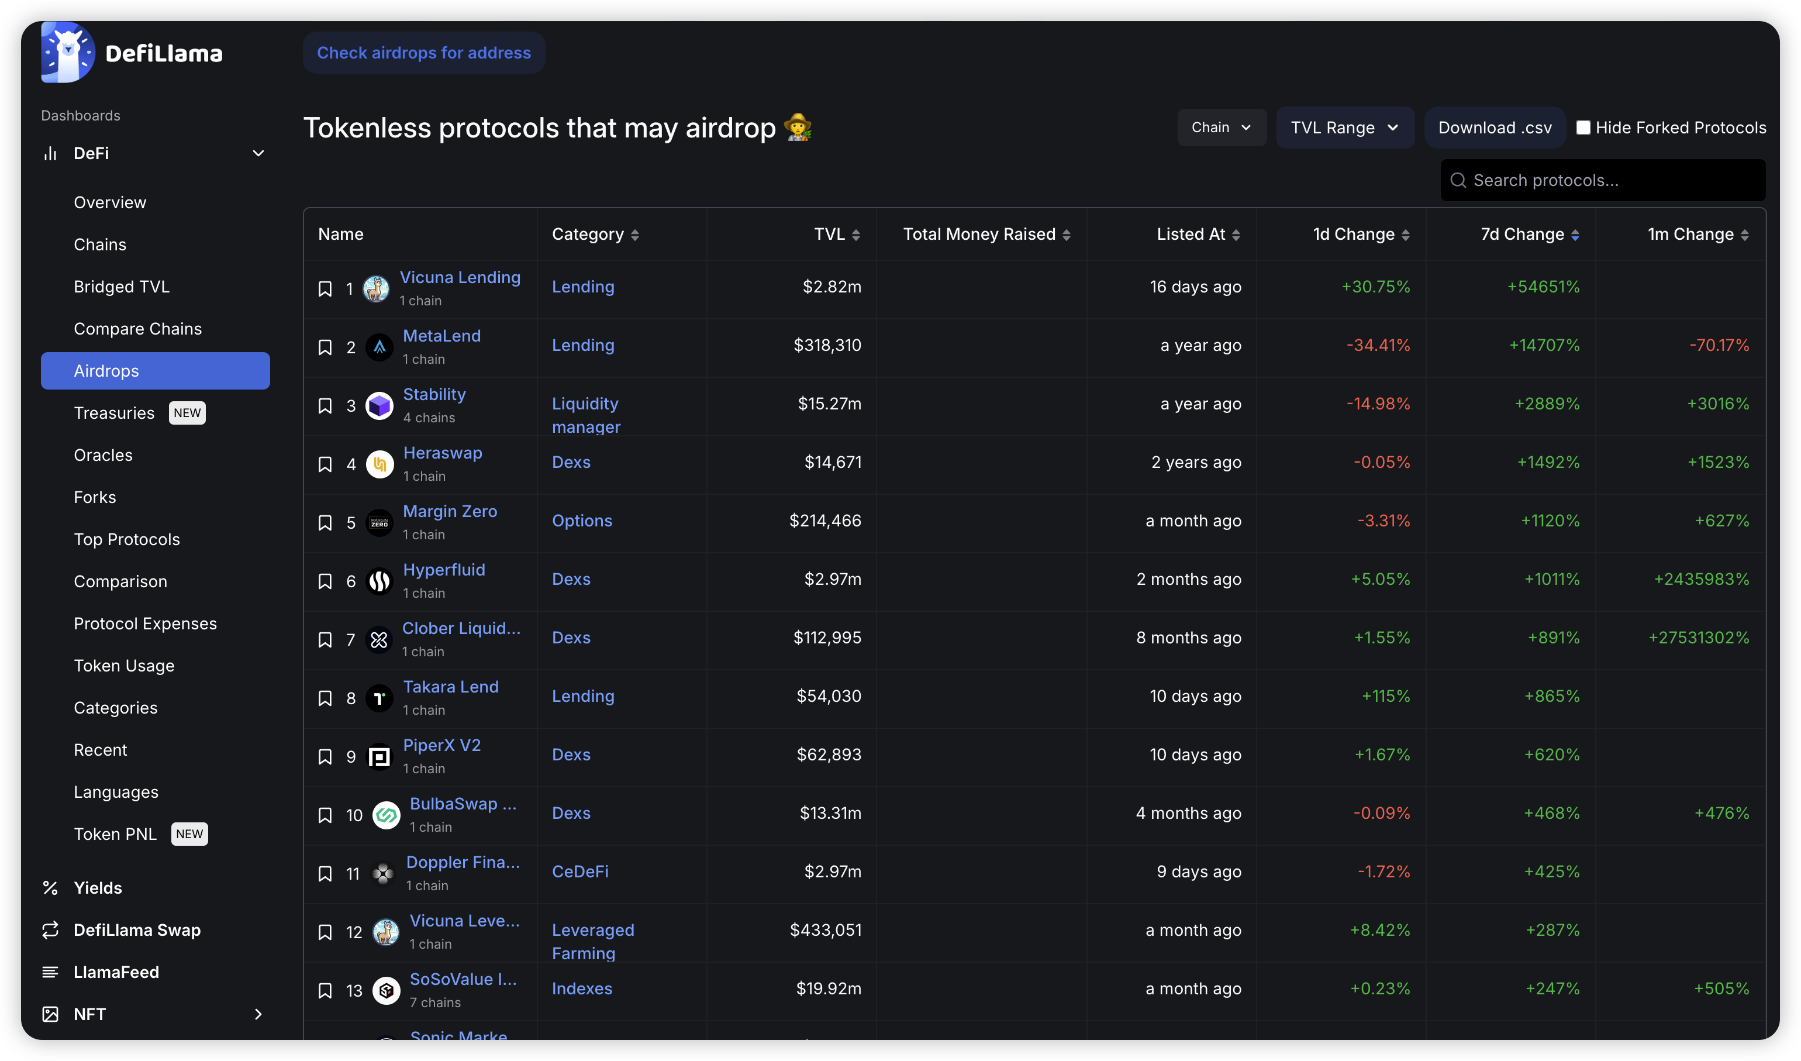
Task: Go to Treasuries in the sidebar
Action: click(x=115, y=414)
